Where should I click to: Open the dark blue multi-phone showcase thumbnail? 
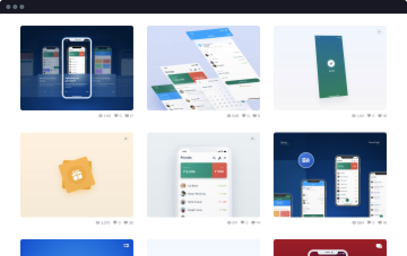pos(330,175)
